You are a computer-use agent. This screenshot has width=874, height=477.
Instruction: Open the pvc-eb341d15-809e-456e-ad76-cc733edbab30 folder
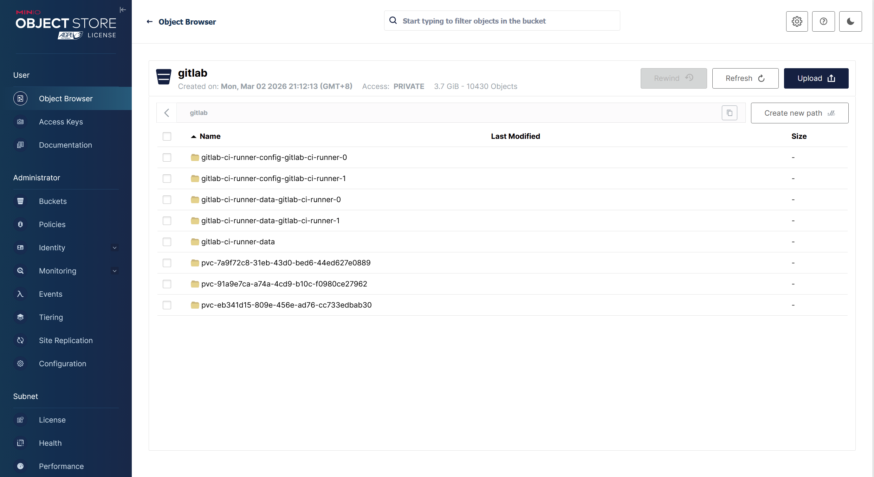pyautogui.click(x=286, y=305)
